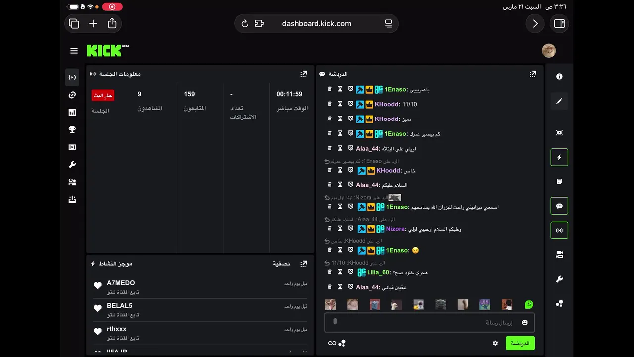Focus the إرسال رسالة chat input field
Screen dimensions: 634x357
click(x=429, y=323)
